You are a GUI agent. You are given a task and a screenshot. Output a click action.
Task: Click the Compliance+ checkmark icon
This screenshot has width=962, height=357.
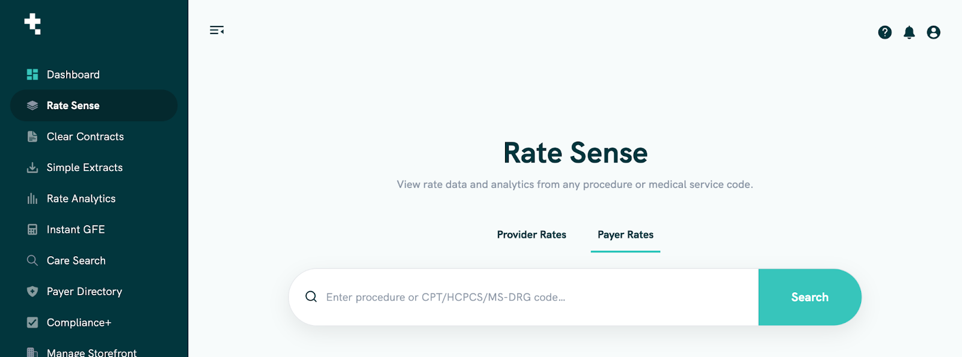32,322
